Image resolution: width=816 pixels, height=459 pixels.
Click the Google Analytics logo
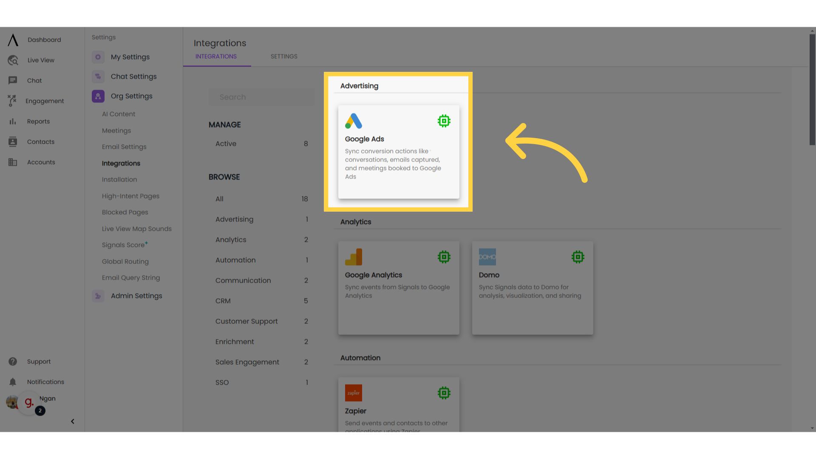pyautogui.click(x=354, y=257)
